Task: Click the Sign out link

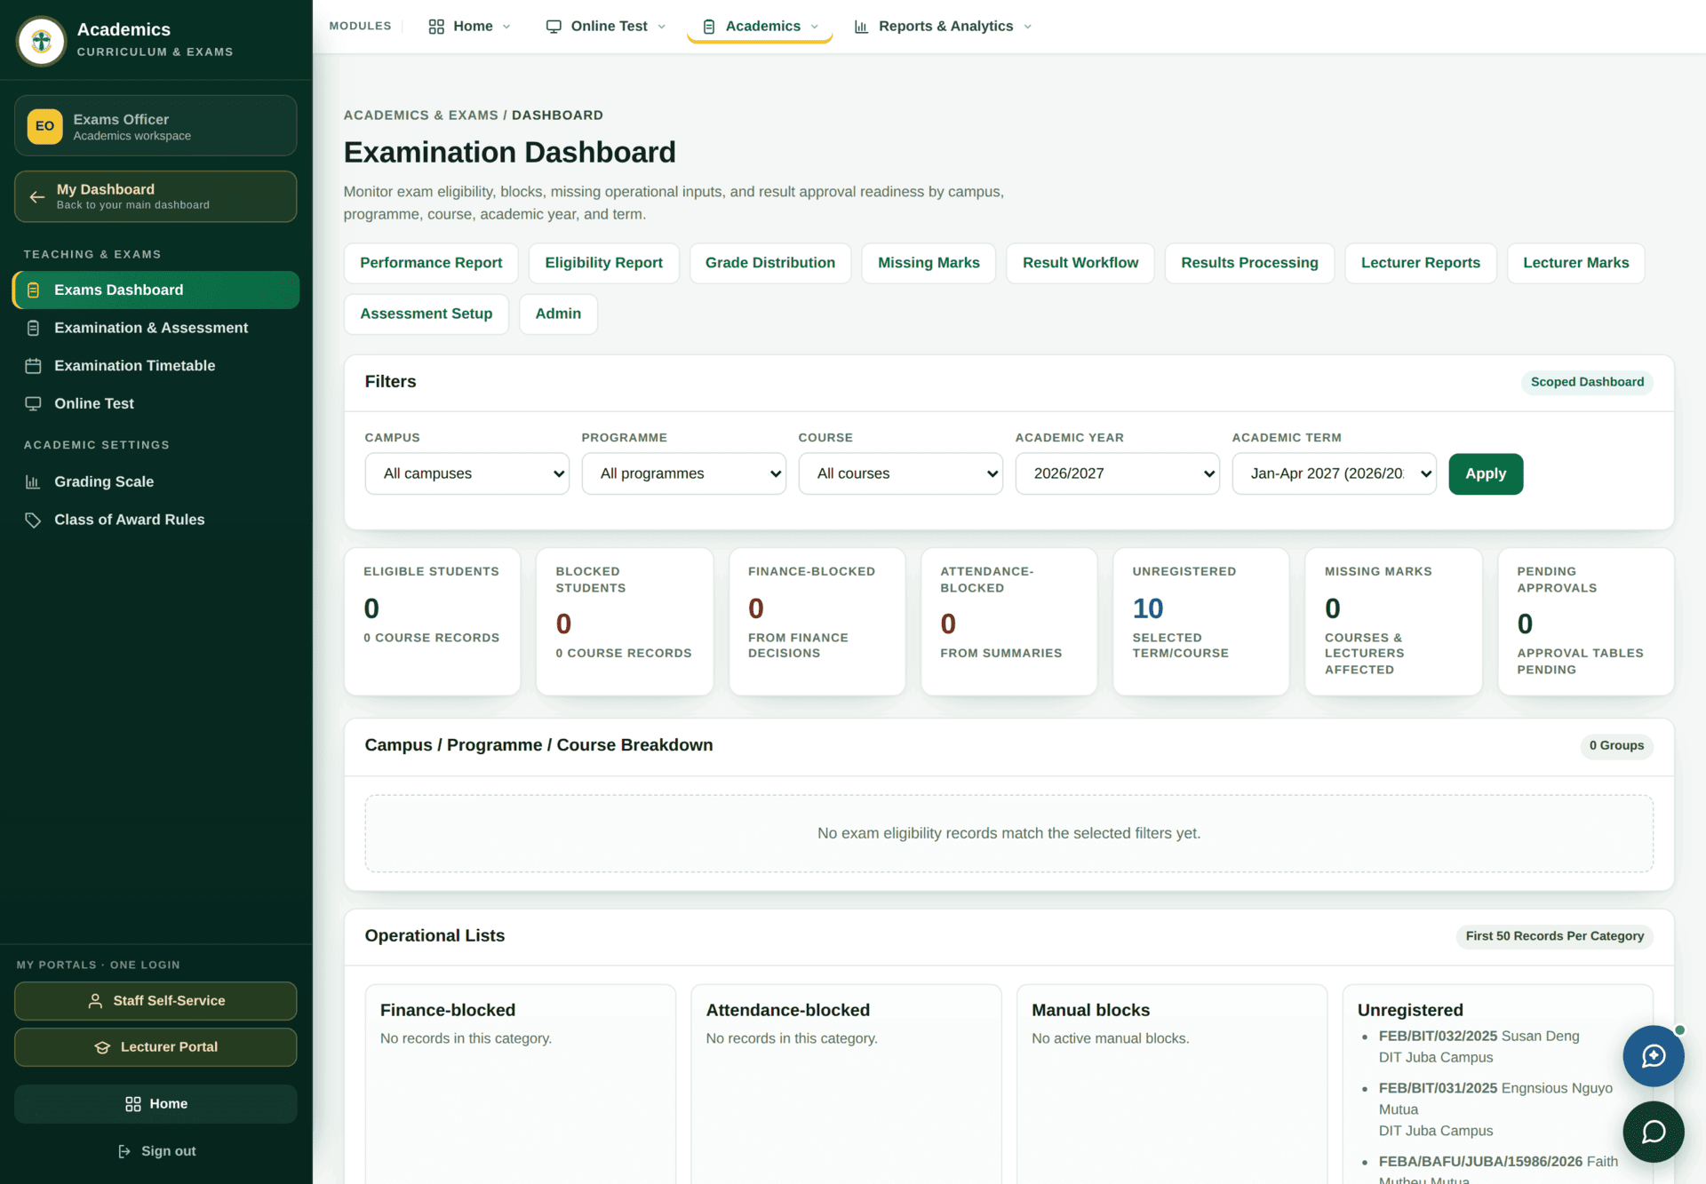Action: tap(156, 1151)
